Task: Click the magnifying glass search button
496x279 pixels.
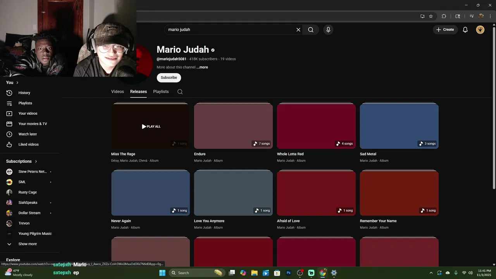Action: tap(311, 29)
